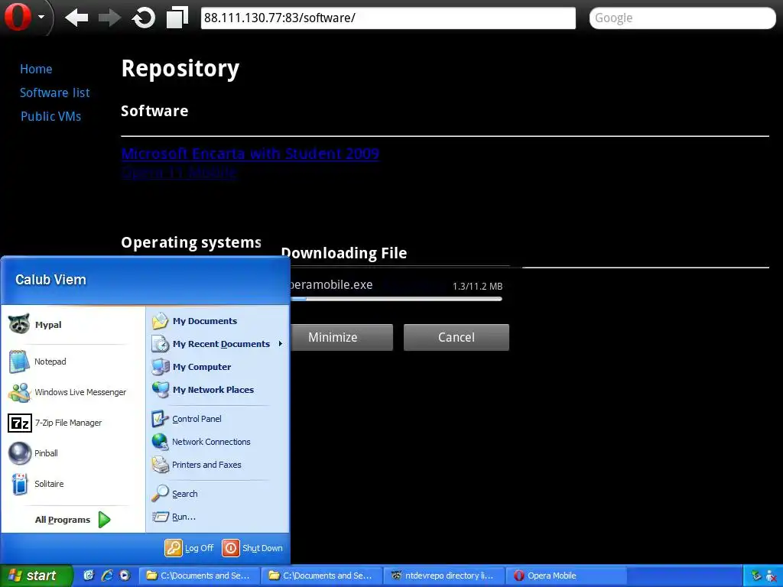This screenshot has width=783, height=587.
Task: Switch to first C:\Documents and Se... taskbar window
Action: 200,576
